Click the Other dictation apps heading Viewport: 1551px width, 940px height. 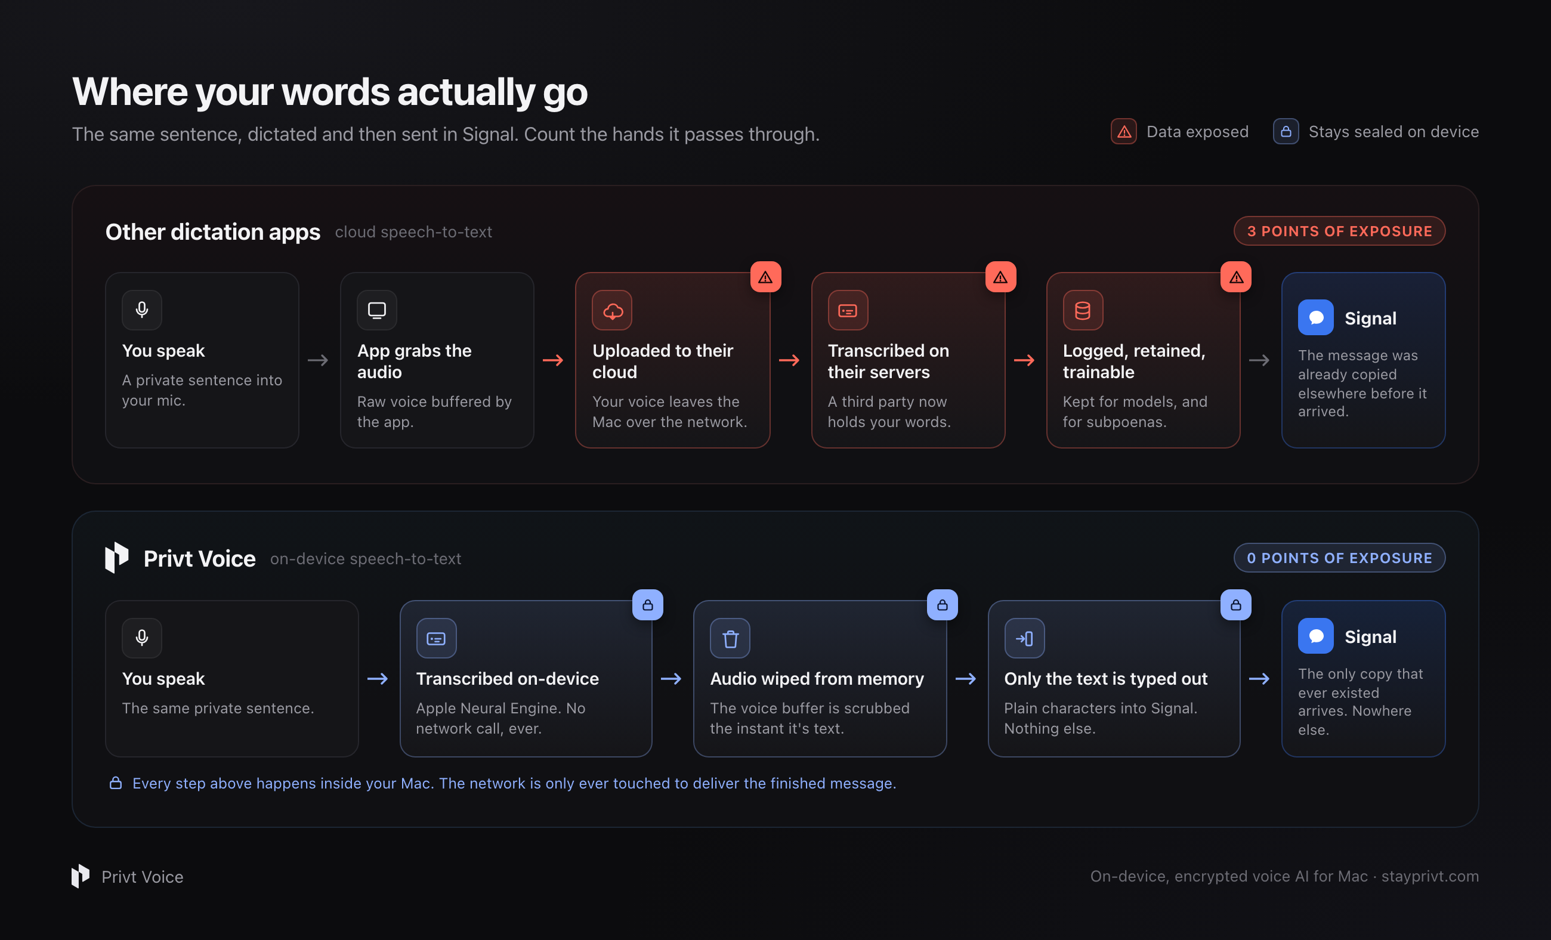[x=213, y=231]
